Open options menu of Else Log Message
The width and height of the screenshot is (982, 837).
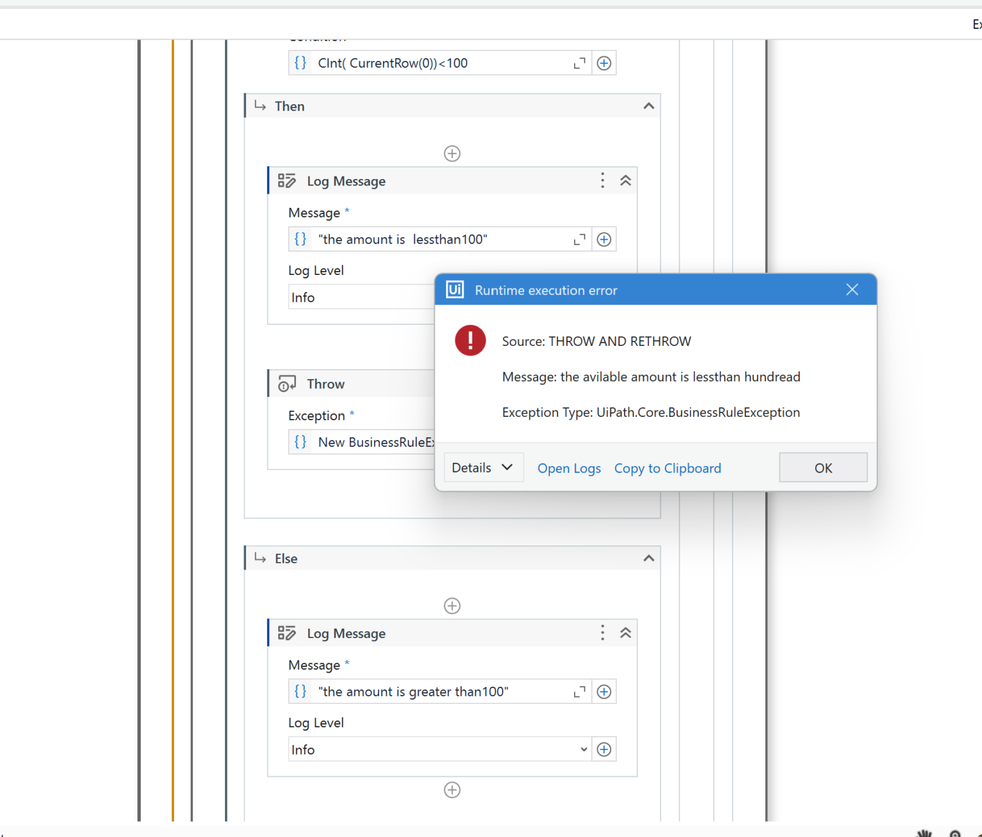point(602,633)
